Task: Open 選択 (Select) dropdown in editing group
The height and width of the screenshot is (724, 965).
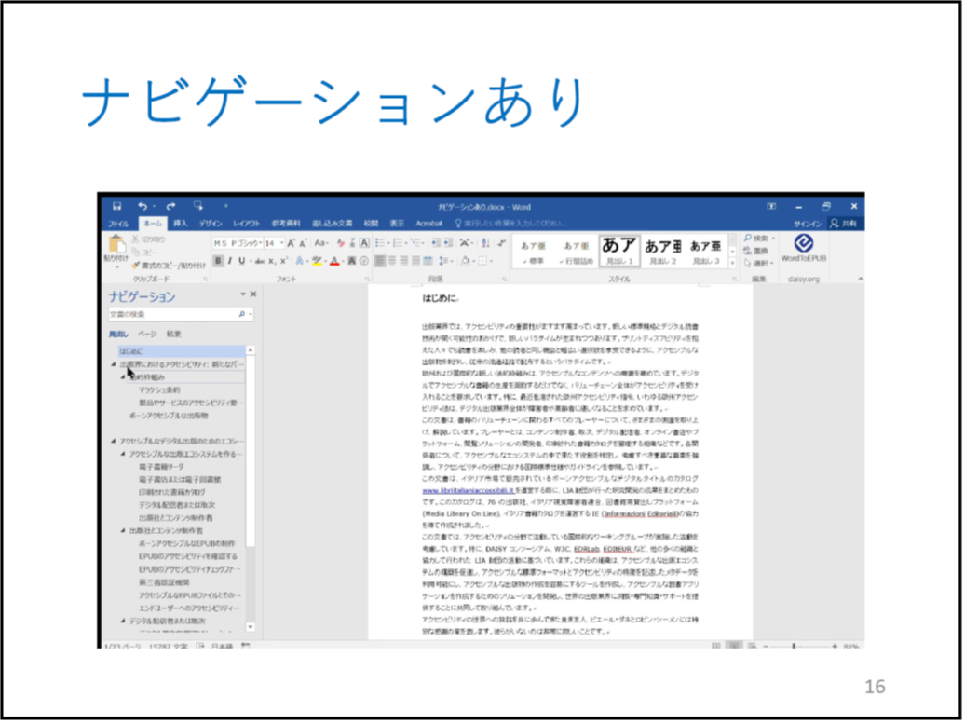Action: (x=759, y=264)
